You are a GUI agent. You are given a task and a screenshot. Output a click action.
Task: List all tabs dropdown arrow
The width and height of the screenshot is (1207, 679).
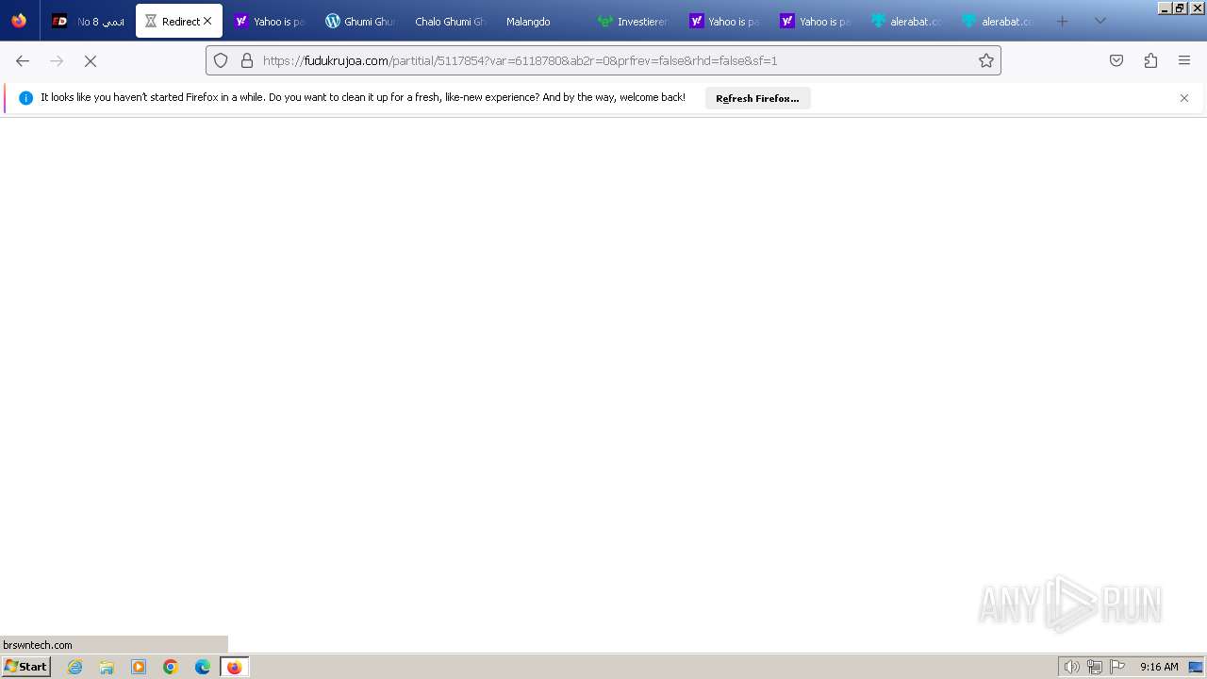[x=1100, y=21]
